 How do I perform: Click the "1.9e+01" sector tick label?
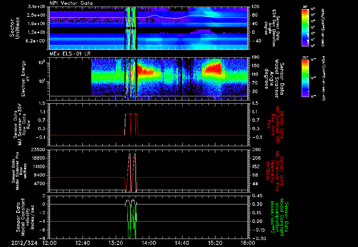37,24
